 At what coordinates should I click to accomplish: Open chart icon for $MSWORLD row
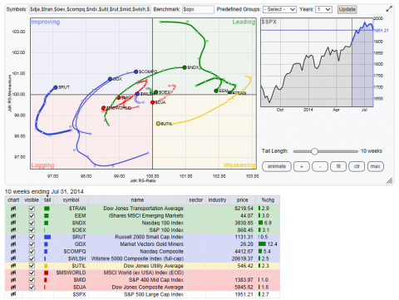[12, 273]
